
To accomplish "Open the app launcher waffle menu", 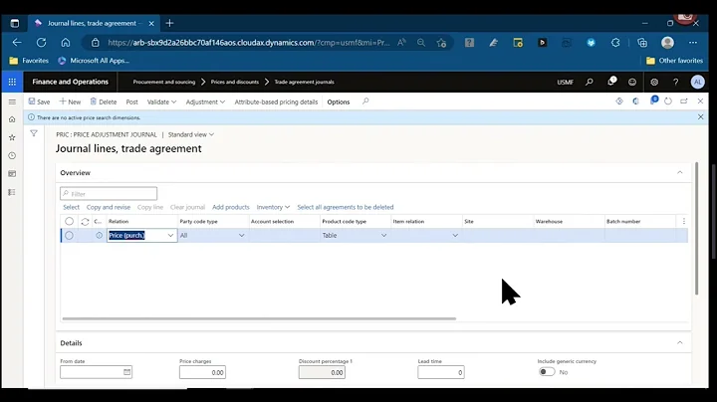I will point(12,82).
